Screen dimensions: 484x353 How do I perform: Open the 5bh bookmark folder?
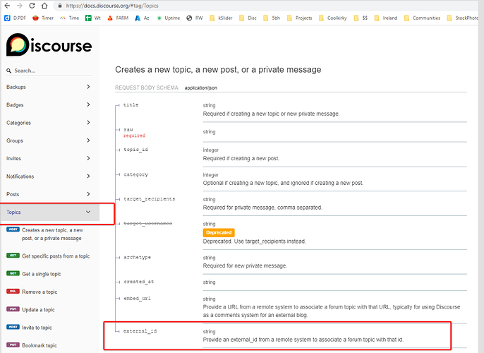pyautogui.click(x=272, y=18)
